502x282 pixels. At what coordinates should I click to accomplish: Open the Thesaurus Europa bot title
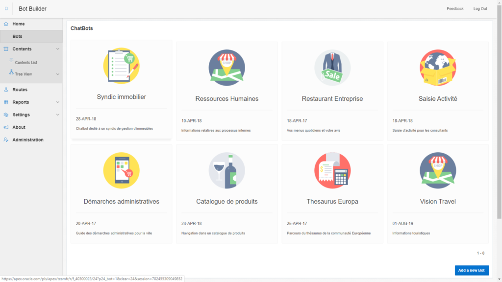(x=332, y=201)
